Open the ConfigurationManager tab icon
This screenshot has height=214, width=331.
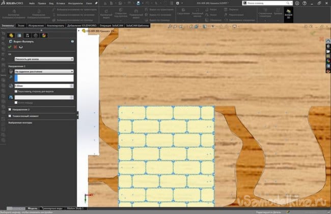coord(28,35)
